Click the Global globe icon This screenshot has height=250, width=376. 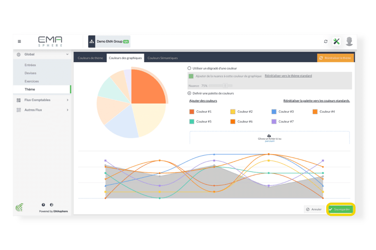18,55
